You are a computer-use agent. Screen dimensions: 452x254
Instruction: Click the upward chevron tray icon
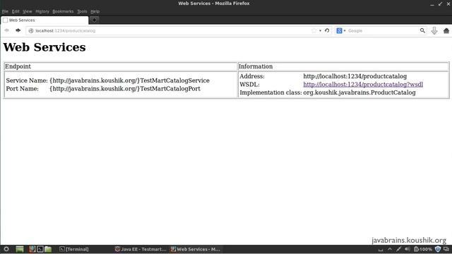pos(390,249)
